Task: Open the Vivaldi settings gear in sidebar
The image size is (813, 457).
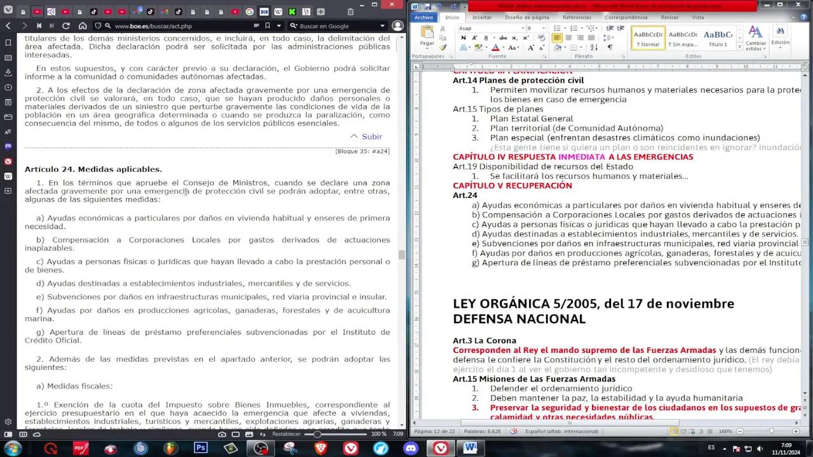Action: pyautogui.click(x=8, y=421)
